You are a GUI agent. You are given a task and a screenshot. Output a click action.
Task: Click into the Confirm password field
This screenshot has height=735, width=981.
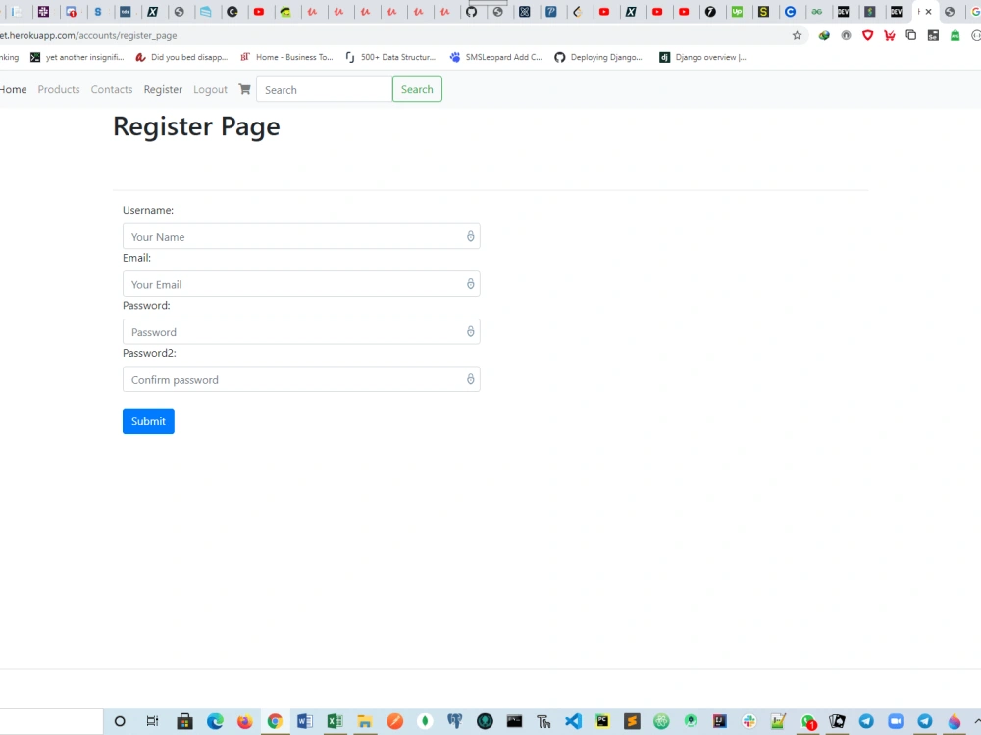tap(301, 378)
